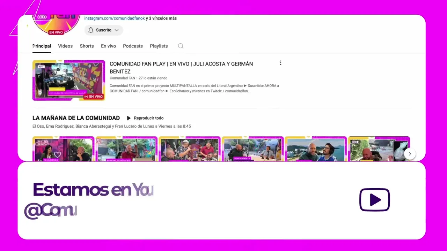Open the three-dot menu of the live video
The height and width of the screenshot is (251, 447).
(280, 63)
